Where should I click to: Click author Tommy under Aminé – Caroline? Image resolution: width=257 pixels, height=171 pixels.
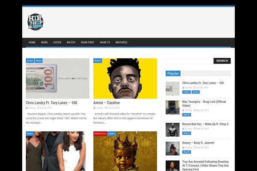coord(99,108)
